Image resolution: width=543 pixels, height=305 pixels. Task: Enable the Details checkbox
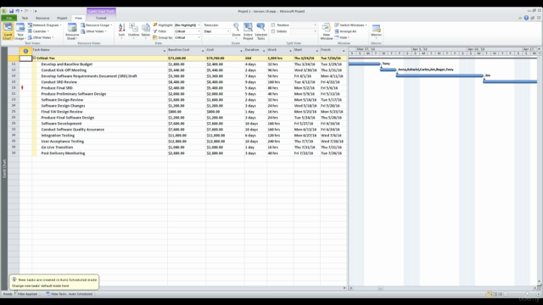click(273, 31)
